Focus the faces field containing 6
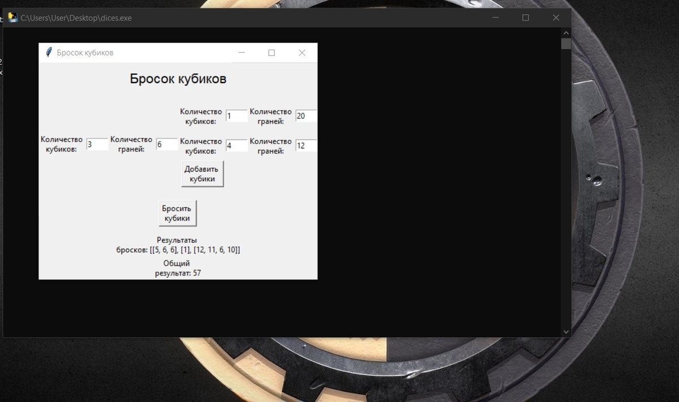This screenshot has width=679, height=402. tap(167, 144)
